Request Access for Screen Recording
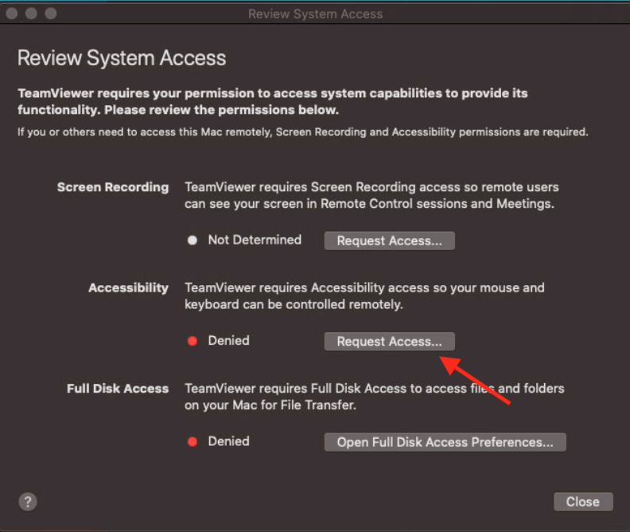Image resolution: width=630 pixels, height=532 pixels. coord(389,241)
